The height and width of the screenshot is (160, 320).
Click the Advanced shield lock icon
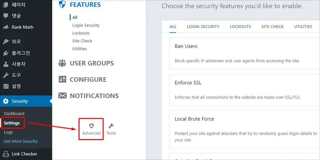coord(91,126)
